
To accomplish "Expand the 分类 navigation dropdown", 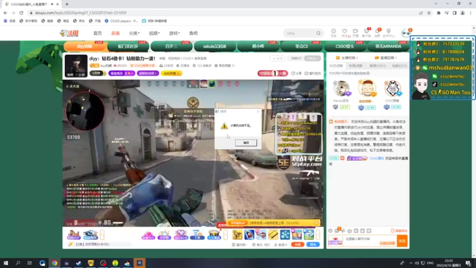I will (134, 33).
